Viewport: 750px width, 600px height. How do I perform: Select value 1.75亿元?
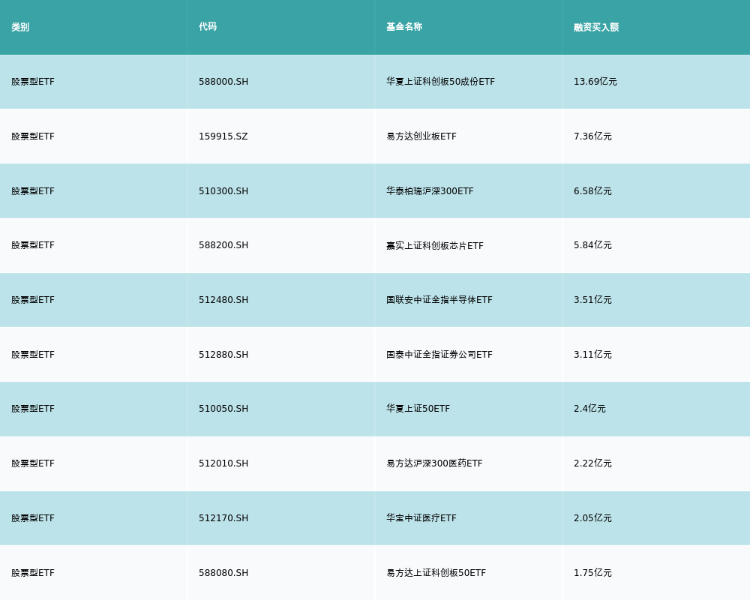[592, 573]
